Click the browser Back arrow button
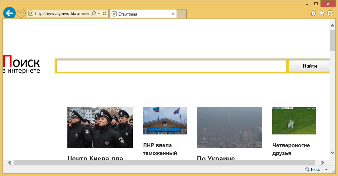 [9, 14]
